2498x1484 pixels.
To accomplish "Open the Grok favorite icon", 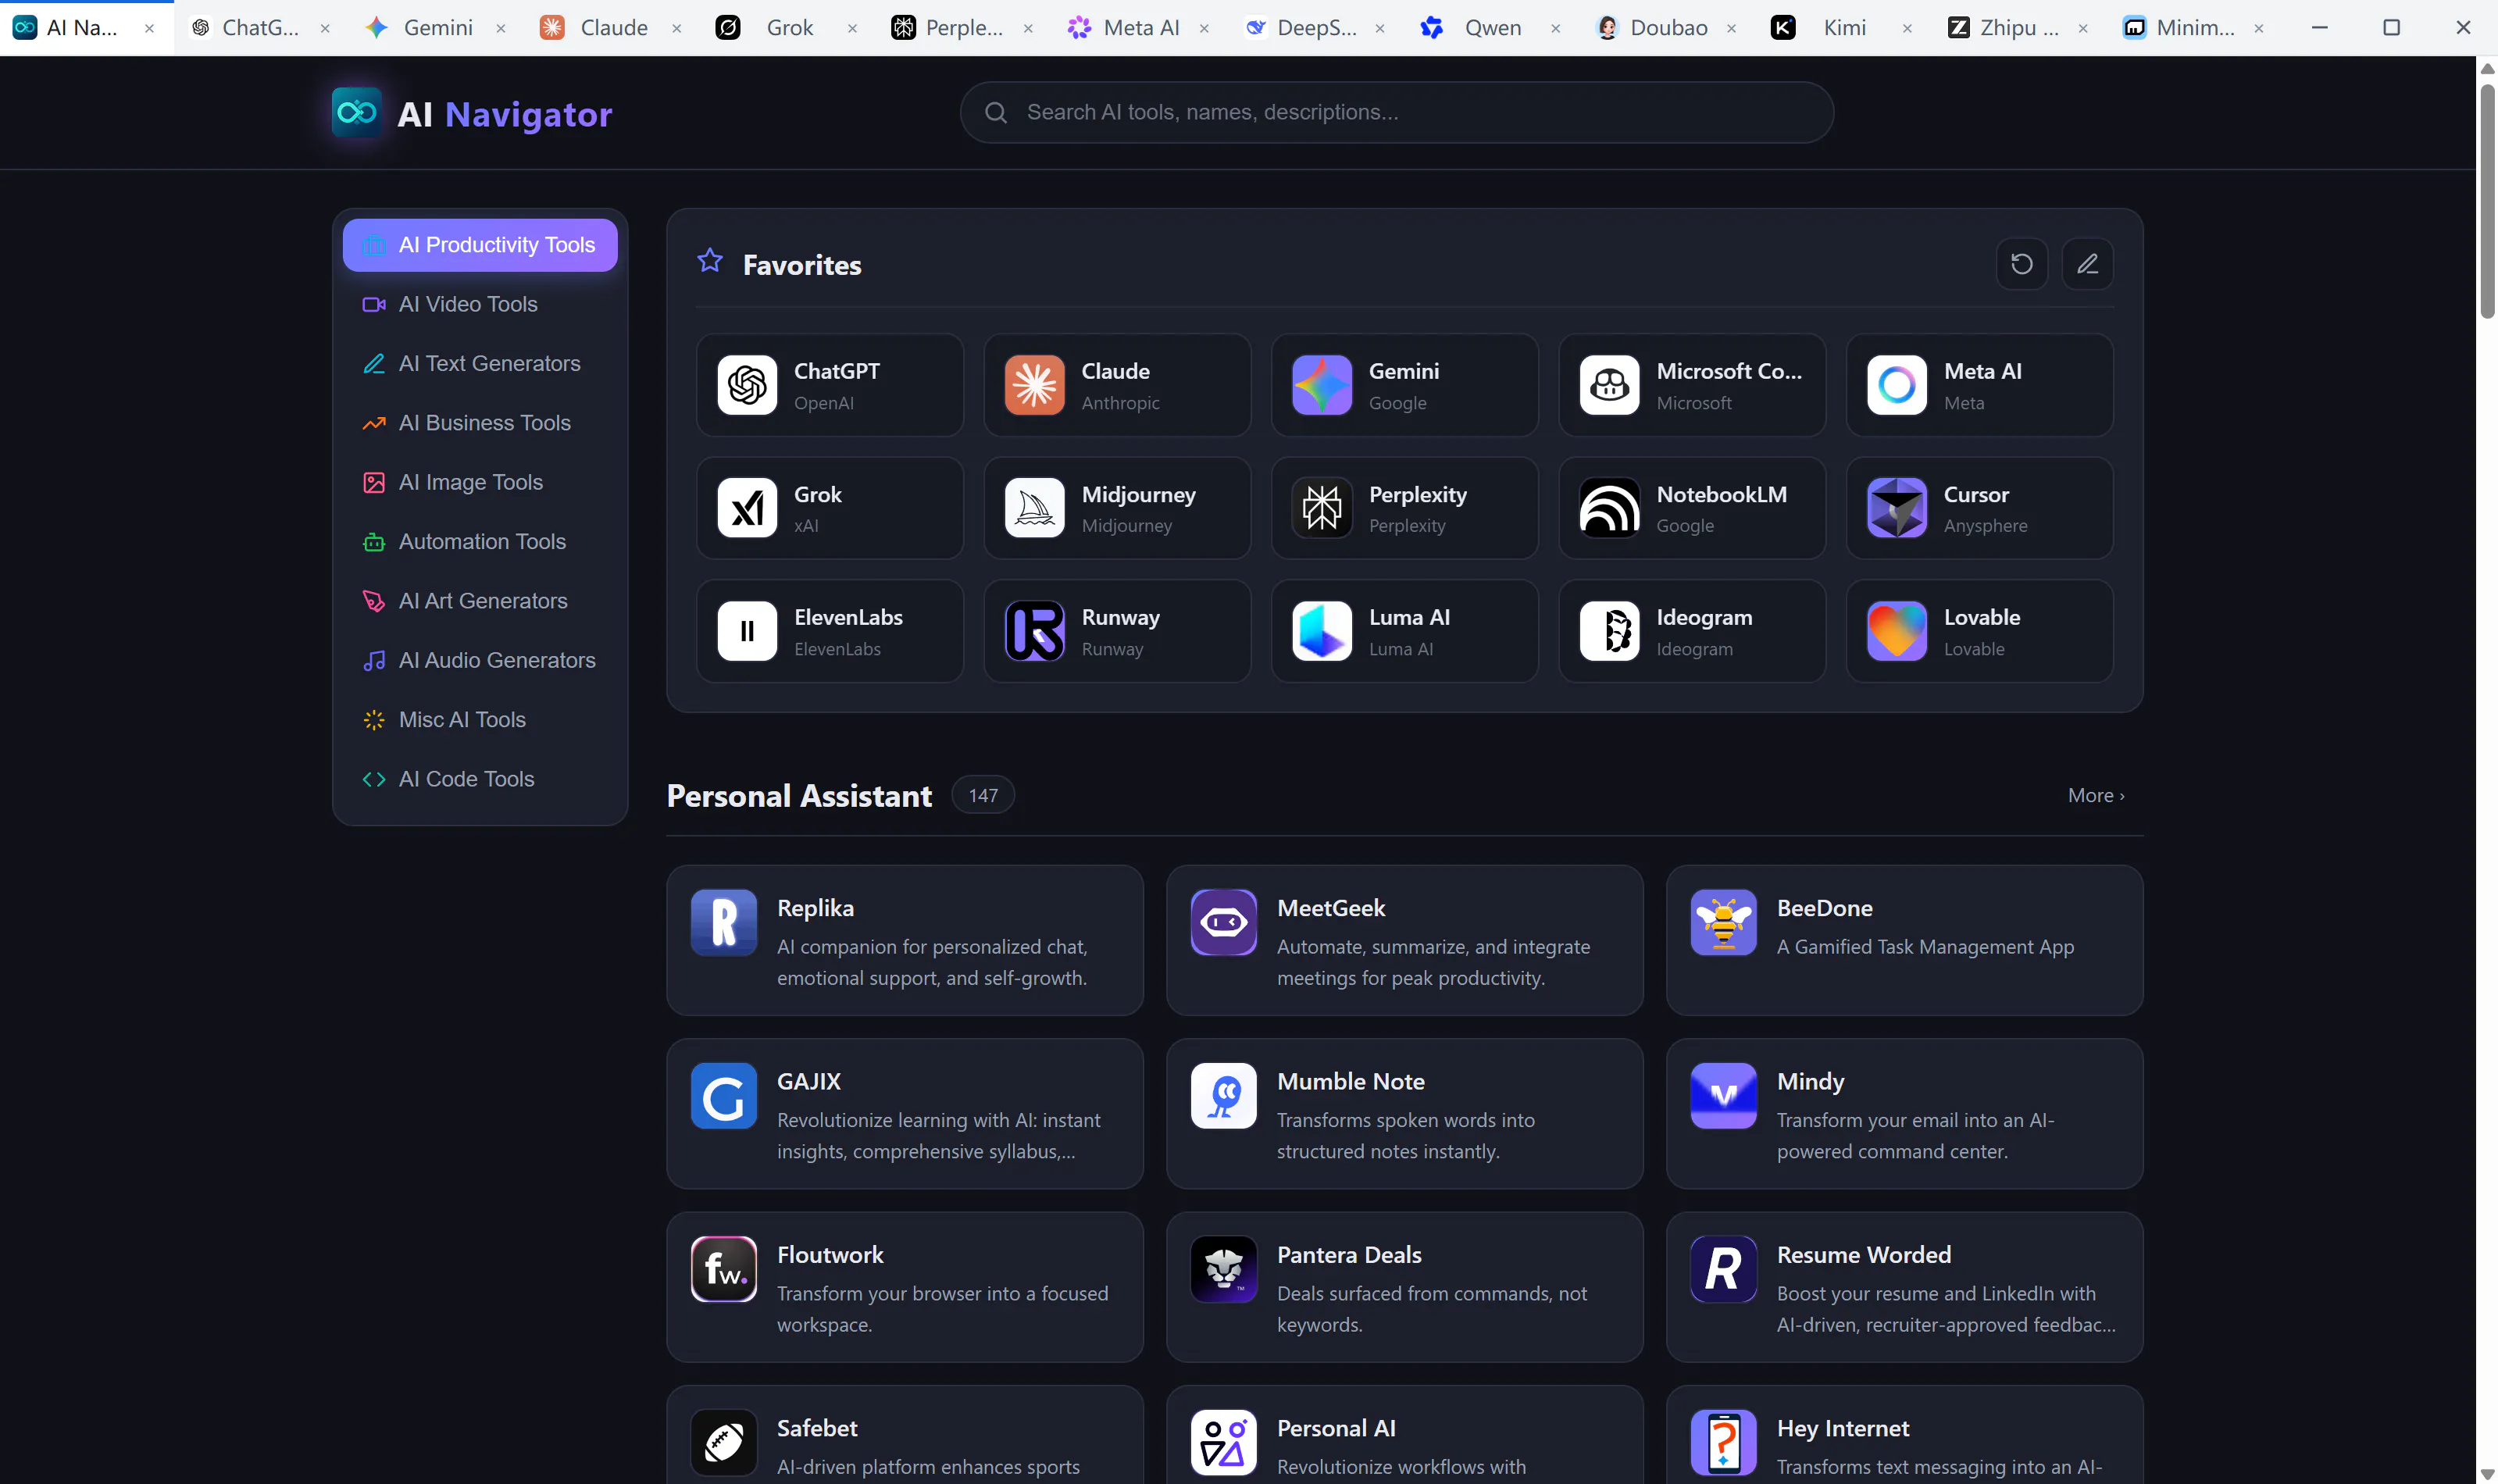I will click(x=747, y=508).
